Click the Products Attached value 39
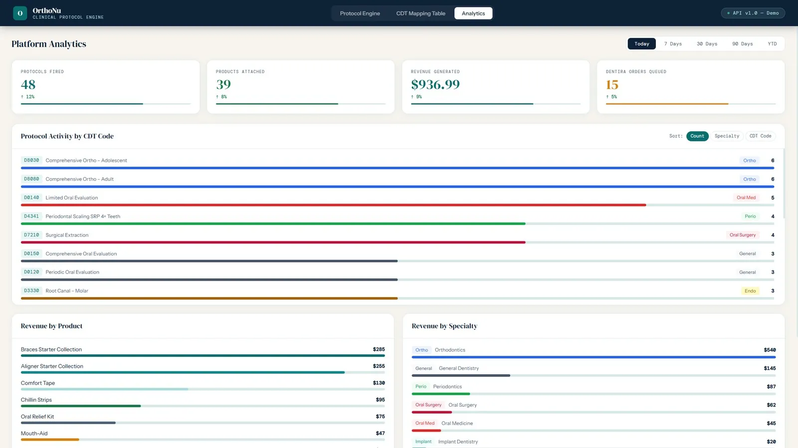The height and width of the screenshot is (448, 798). (x=223, y=85)
